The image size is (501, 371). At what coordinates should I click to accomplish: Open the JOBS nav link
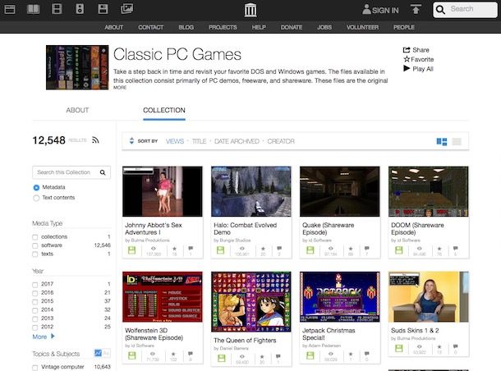click(x=324, y=27)
